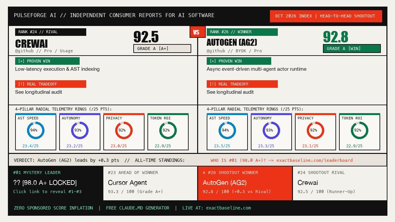Viewport: 395px width, 222px height.
Task: Click '?? [98.0 A+ LOCKED]' text
Action: click(45, 183)
